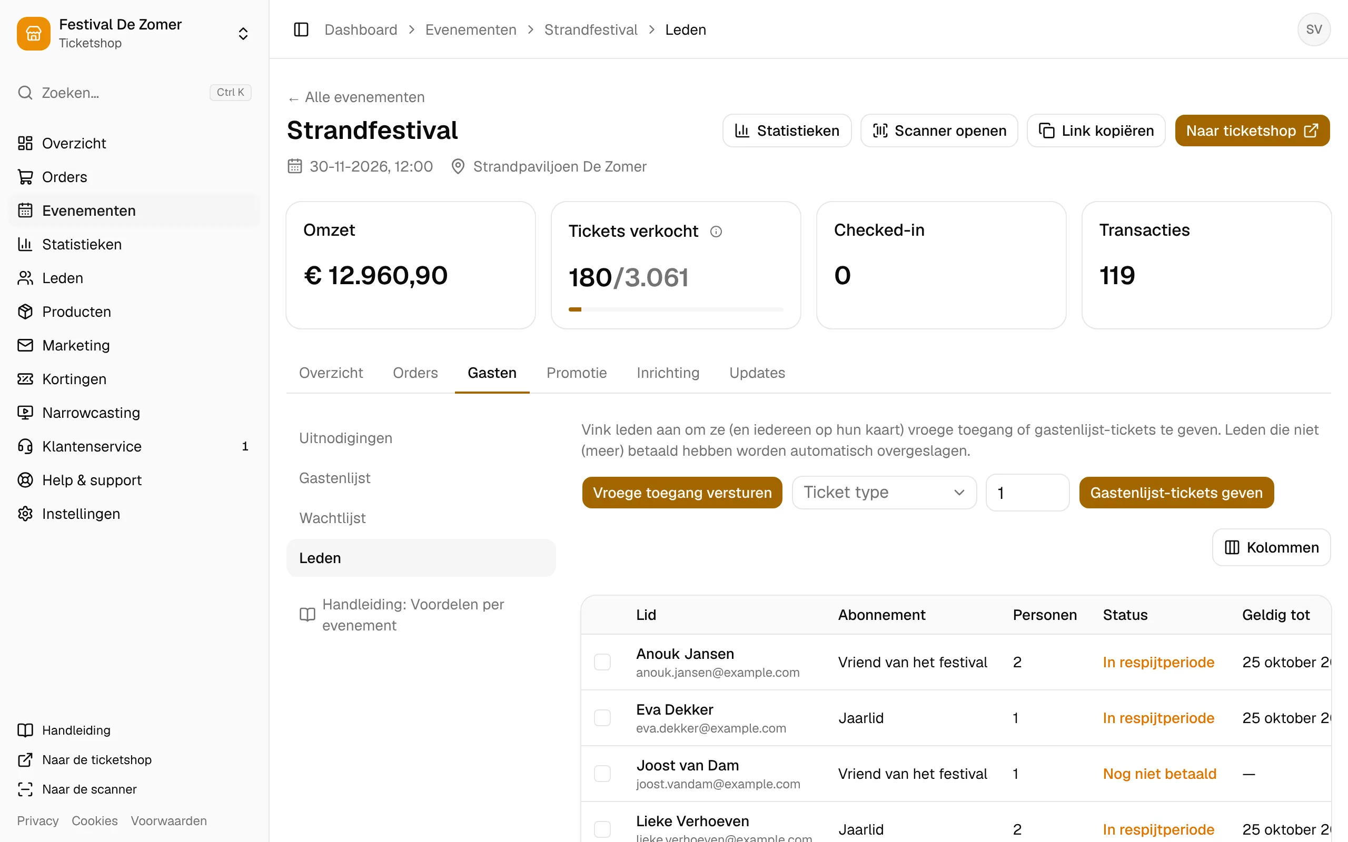Expand the Festival De Zomer shop switcher
The height and width of the screenshot is (842, 1348).
[x=243, y=33]
